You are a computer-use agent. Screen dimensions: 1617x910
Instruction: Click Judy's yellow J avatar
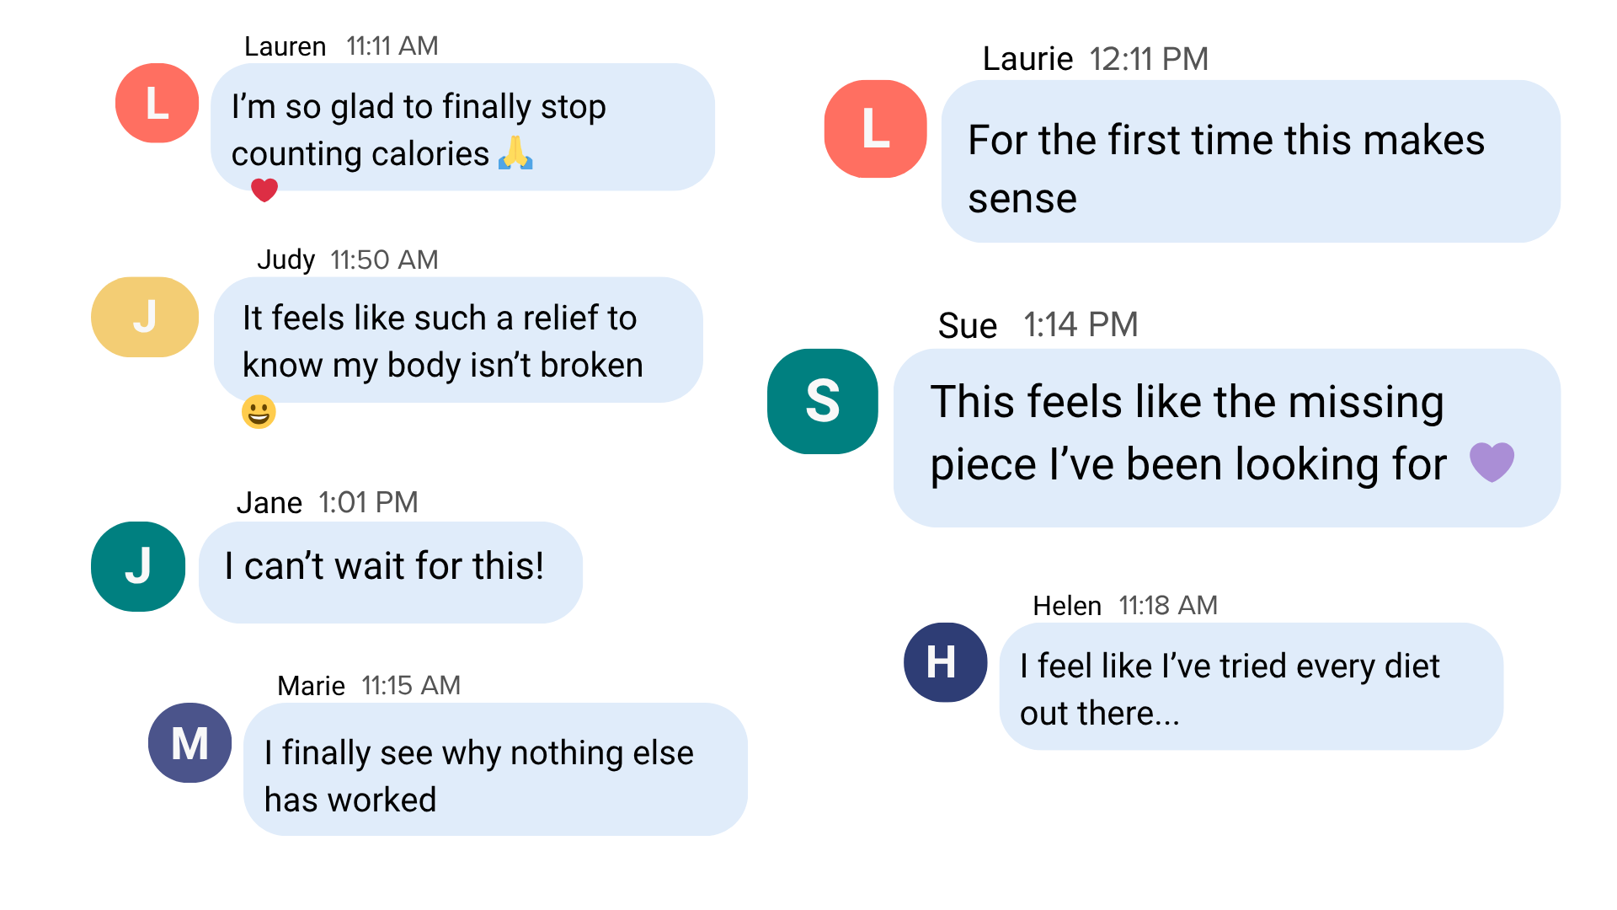point(145,317)
